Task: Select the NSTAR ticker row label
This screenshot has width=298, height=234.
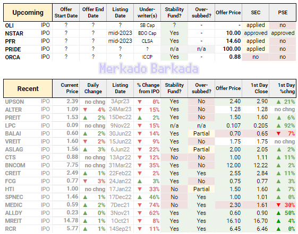Action: (x=14, y=33)
